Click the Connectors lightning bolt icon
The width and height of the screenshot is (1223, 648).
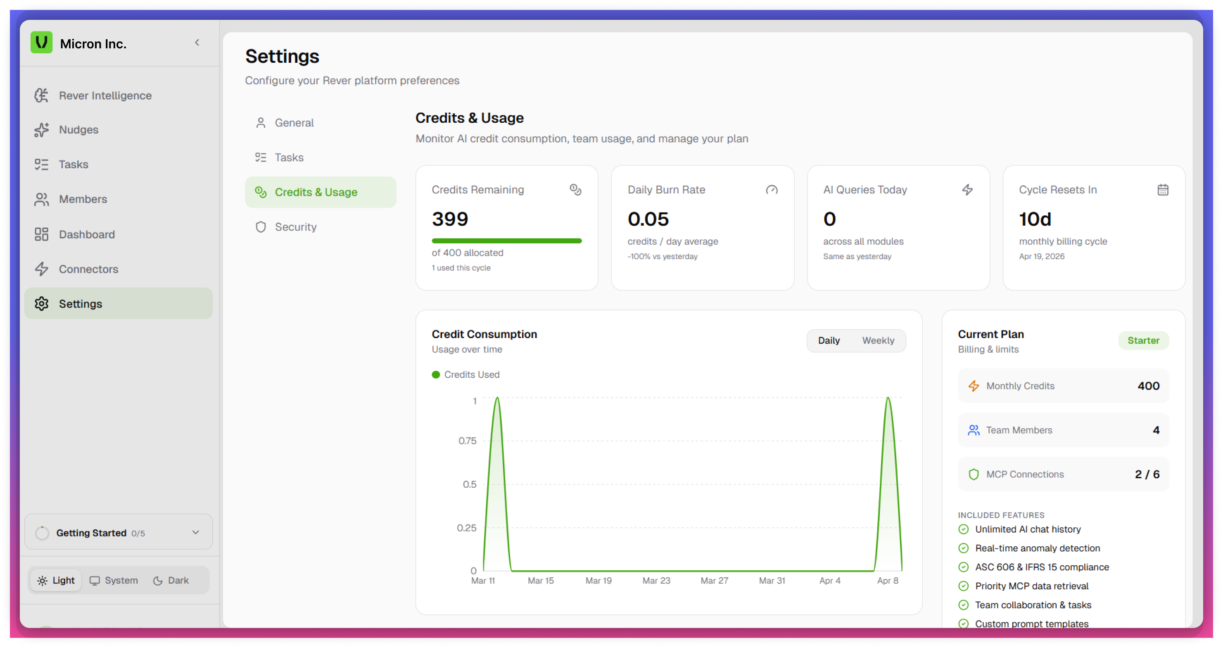(42, 269)
